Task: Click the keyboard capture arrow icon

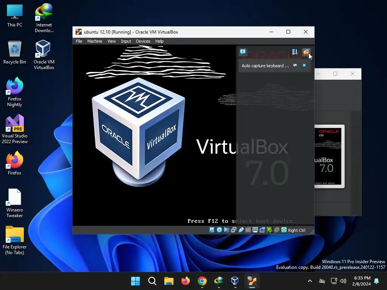Action: point(284,230)
